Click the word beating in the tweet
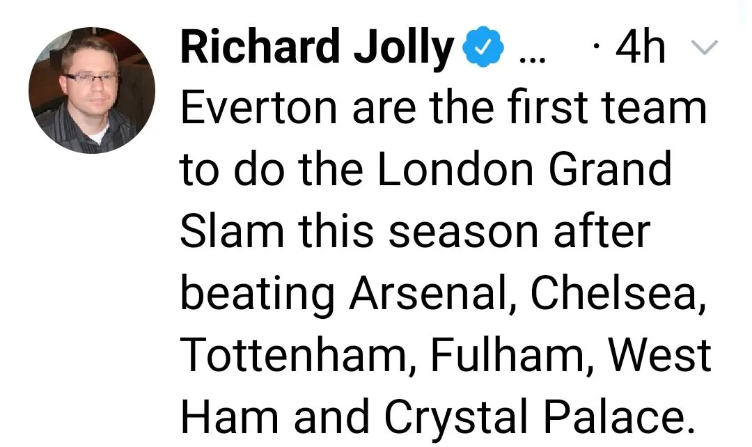This screenshot has height=447, width=752. [x=258, y=294]
